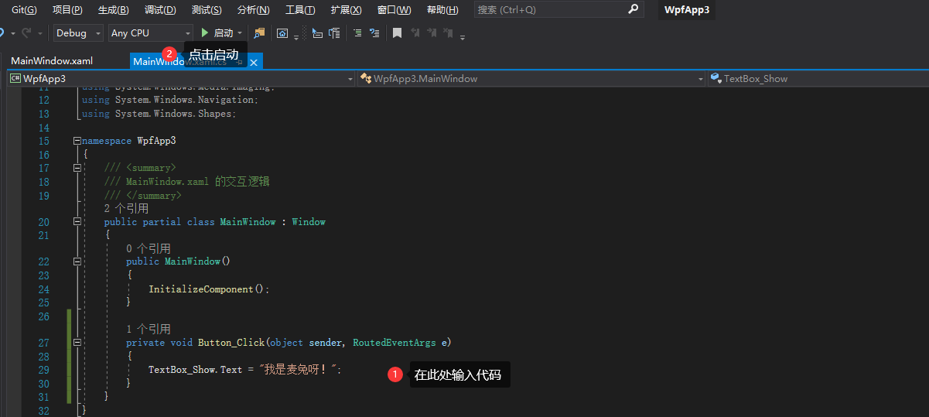Image resolution: width=929 pixels, height=417 pixels.
Task: Open the 调试(D) menu
Action: point(160,10)
